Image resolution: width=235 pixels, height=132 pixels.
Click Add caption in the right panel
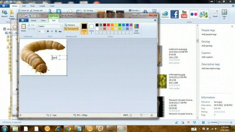[x=207, y=57]
